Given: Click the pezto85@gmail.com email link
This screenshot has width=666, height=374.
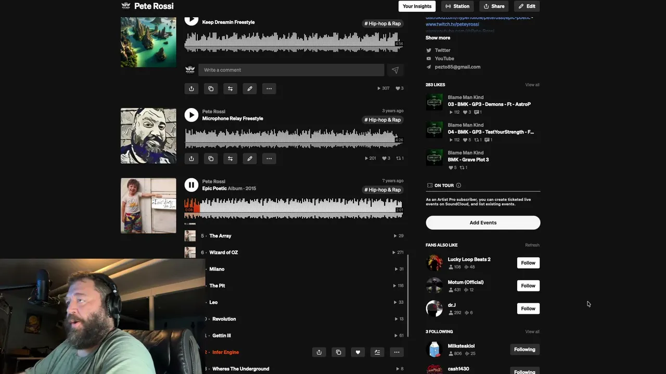Looking at the screenshot, I should tap(457, 67).
